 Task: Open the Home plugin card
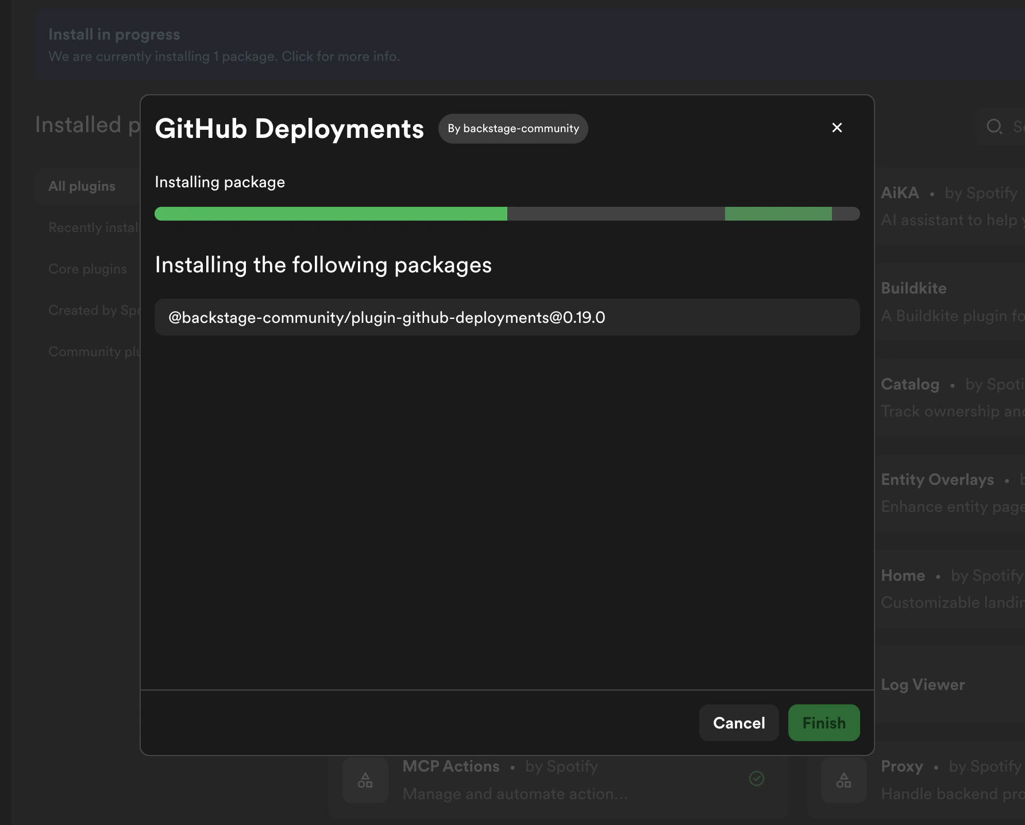(950, 589)
